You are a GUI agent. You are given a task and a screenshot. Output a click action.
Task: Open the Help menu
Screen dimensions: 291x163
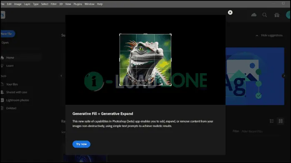click(100, 4)
